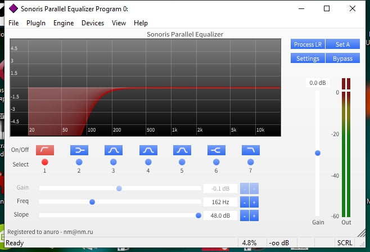Click the 162 Hz frequency value field
This screenshot has height=252, width=370.
tap(220, 202)
